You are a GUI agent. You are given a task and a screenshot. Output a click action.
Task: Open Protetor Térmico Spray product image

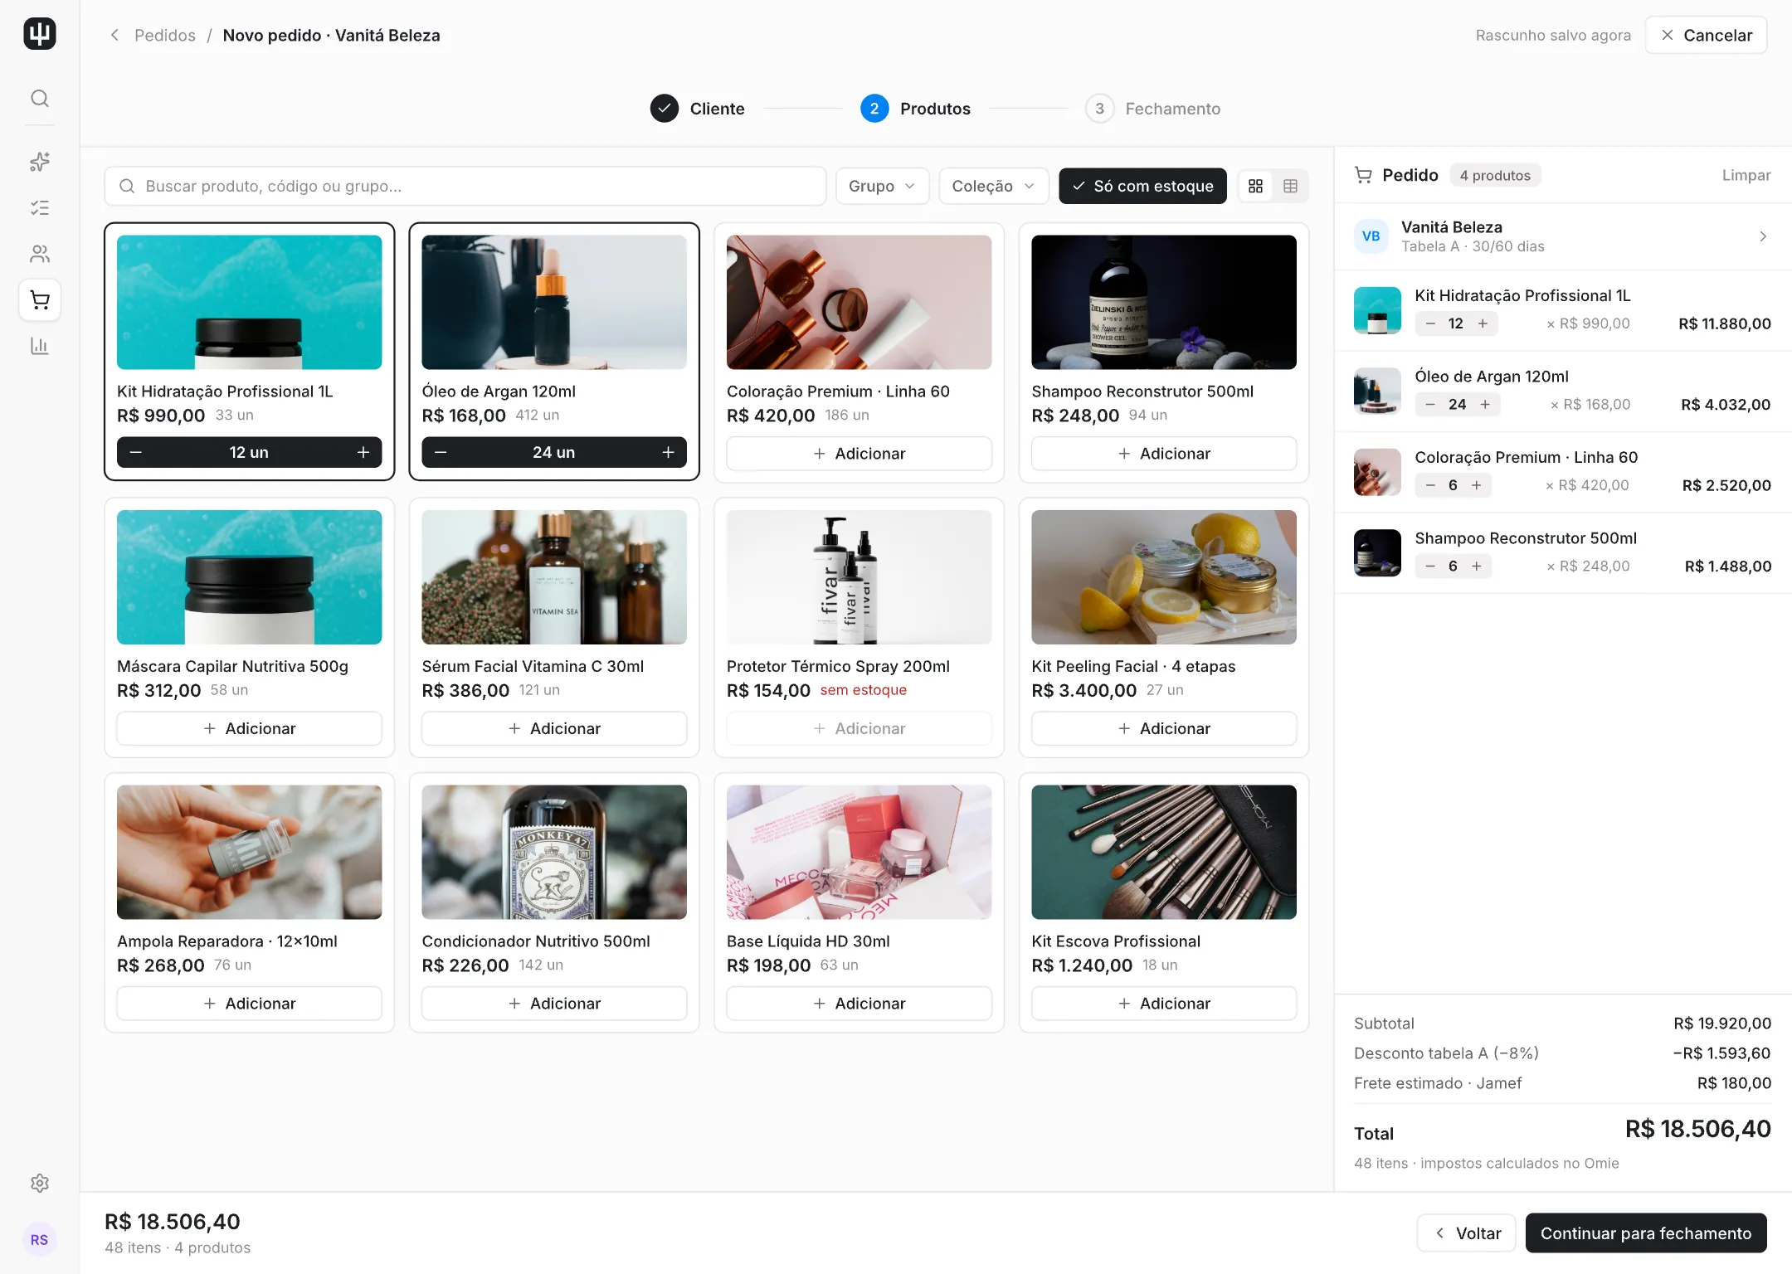pos(859,576)
